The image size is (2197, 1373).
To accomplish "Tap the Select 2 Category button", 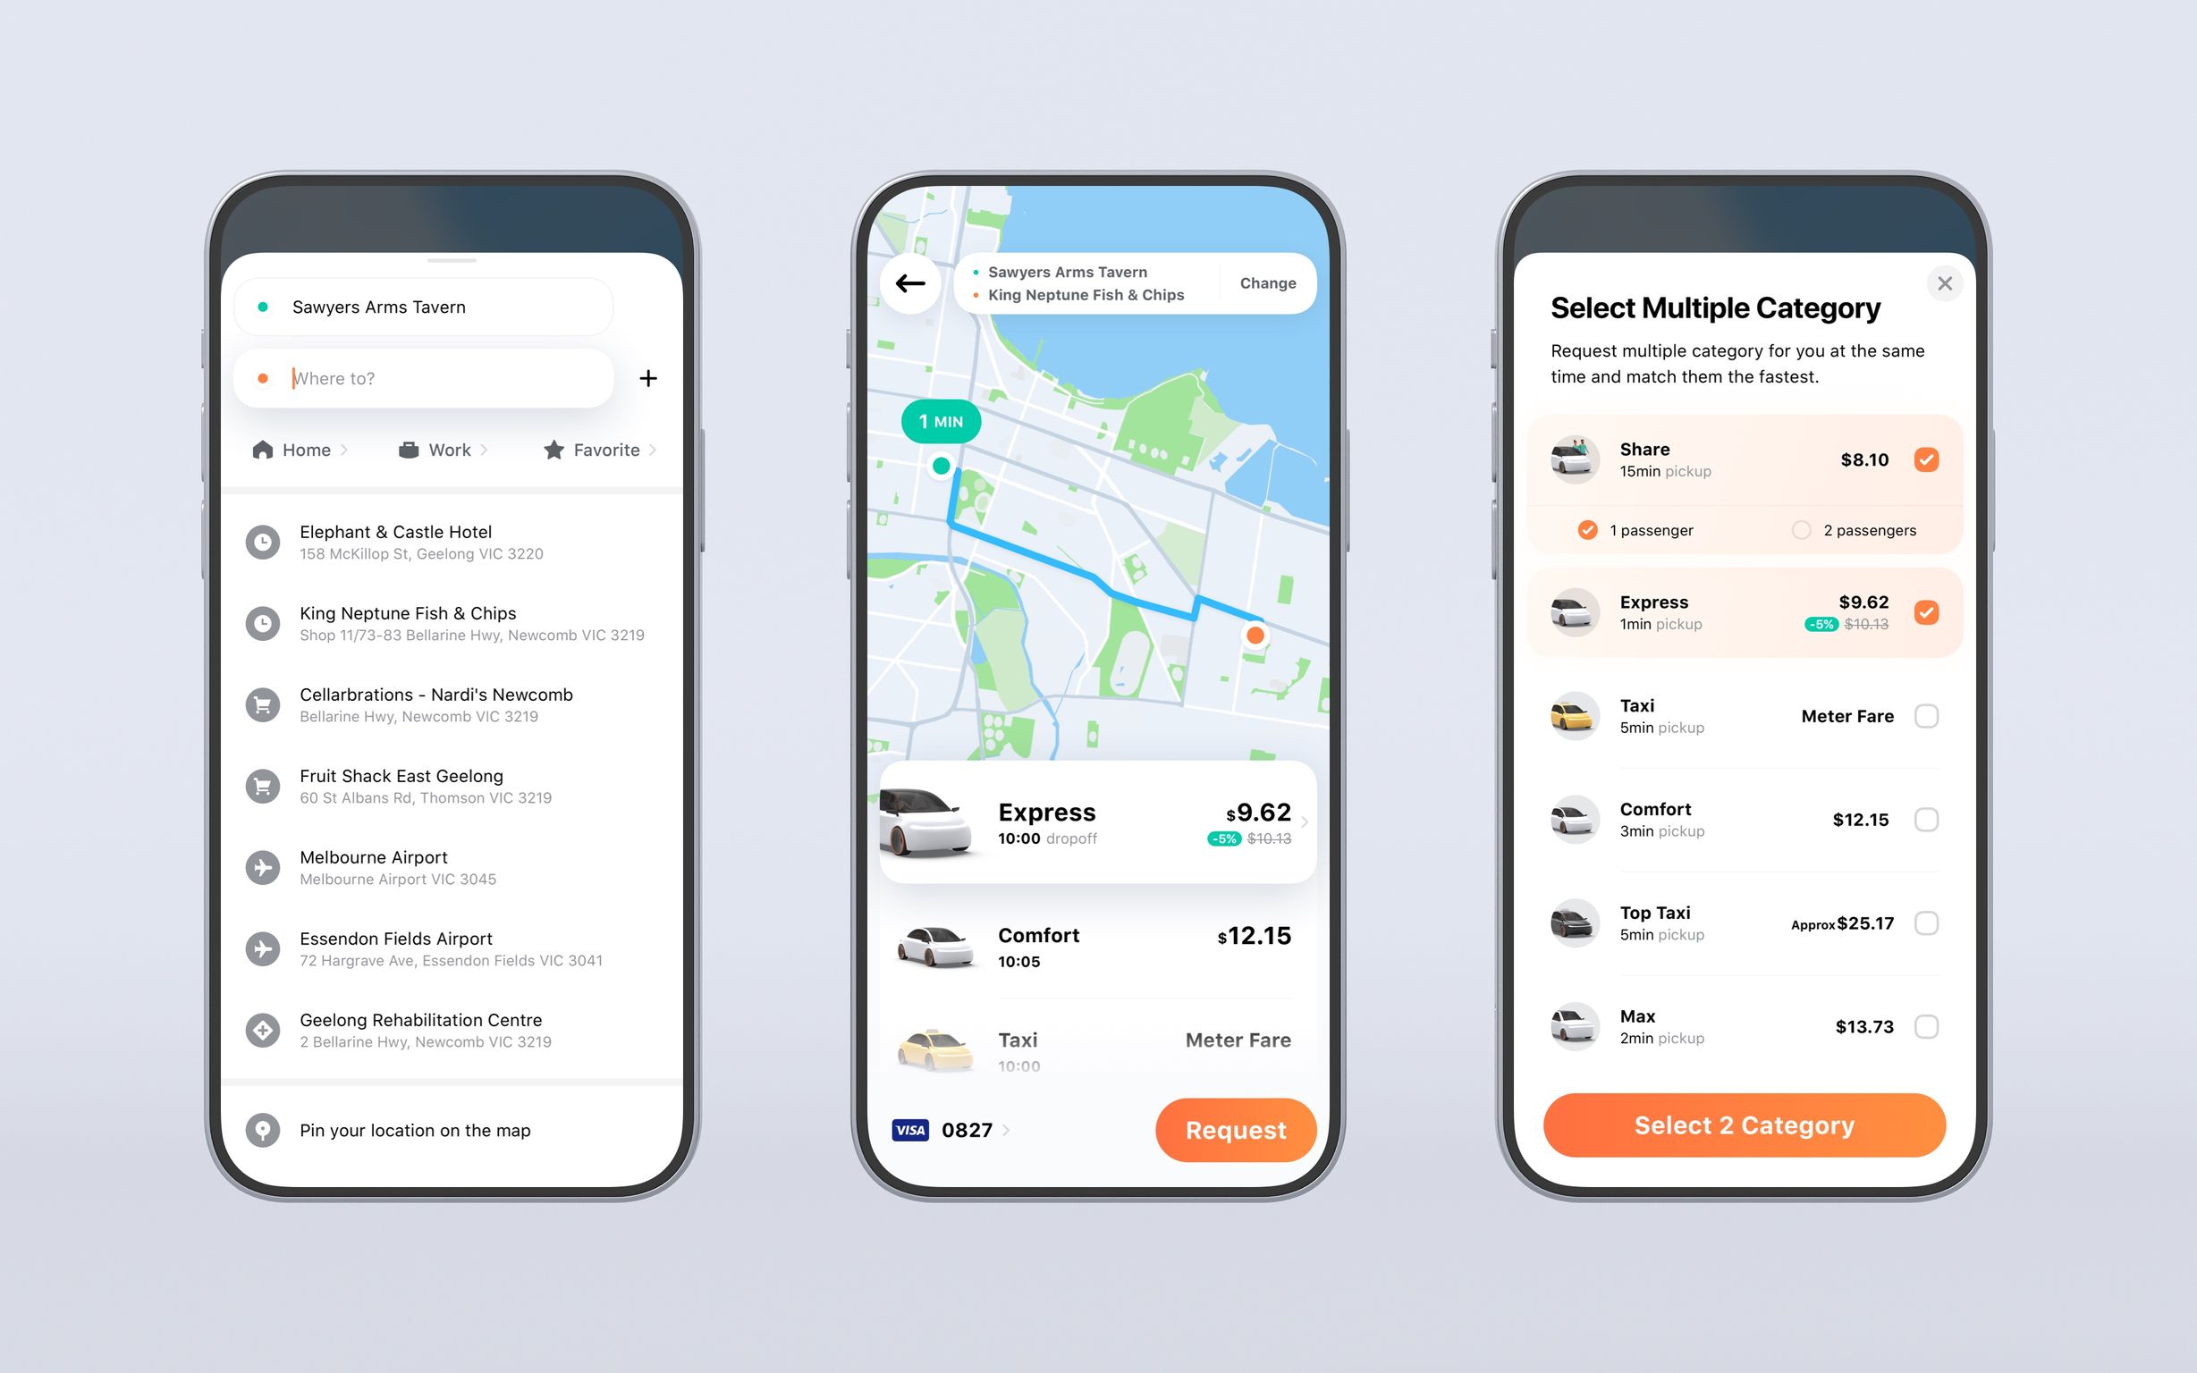I will tap(1743, 1126).
